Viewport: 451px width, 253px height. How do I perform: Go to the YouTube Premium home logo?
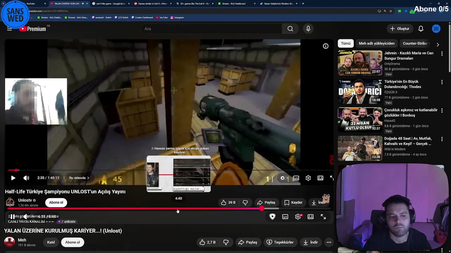tap(33, 29)
